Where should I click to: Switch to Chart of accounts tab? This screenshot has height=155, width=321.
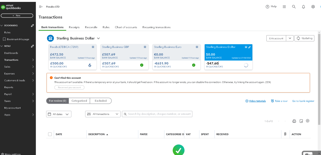pos(126,27)
